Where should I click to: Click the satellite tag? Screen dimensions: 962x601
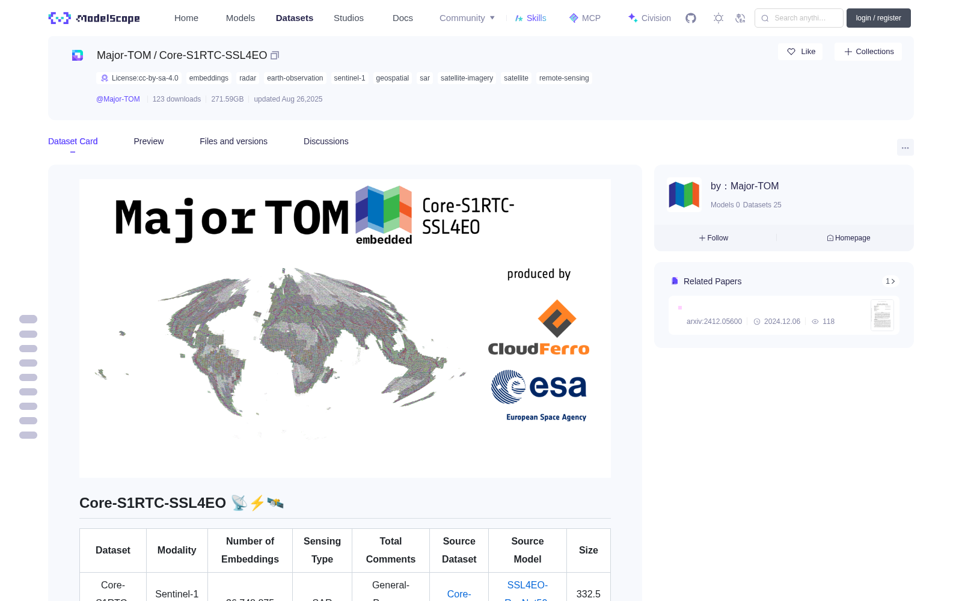(x=516, y=78)
